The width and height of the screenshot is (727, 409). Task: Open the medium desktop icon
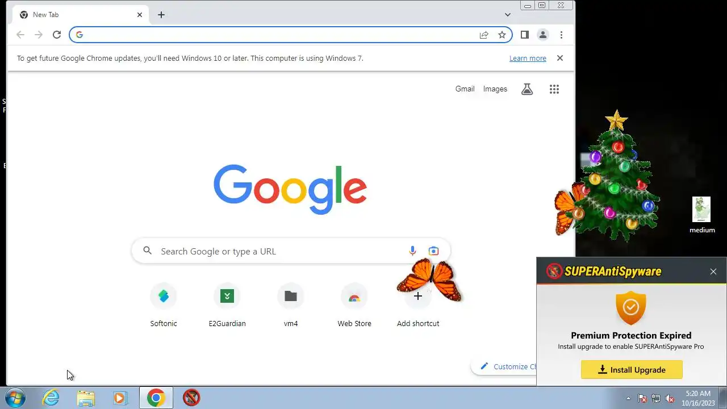coord(702,215)
